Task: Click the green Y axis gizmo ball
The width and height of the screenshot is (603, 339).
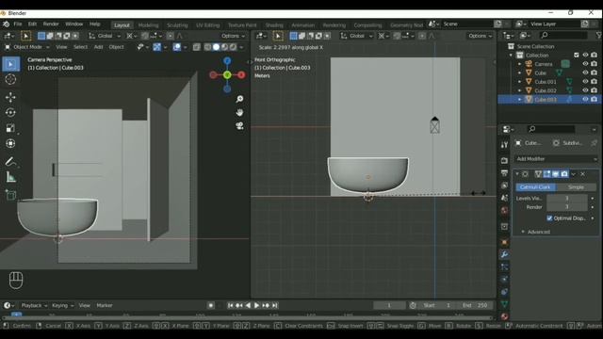Action: click(227, 75)
